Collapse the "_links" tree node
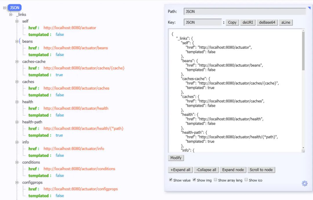This screenshot has width=313, height=200. point(10,14)
